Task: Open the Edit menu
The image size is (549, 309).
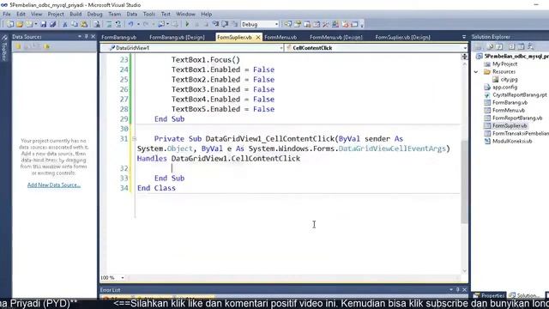Action: (x=21, y=14)
